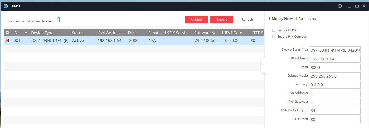Image resolution: width=369 pixels, height=128 pixels.
Task: Click the ID column sort arrow
Action: pyautogui.click(x=26, y=33)
